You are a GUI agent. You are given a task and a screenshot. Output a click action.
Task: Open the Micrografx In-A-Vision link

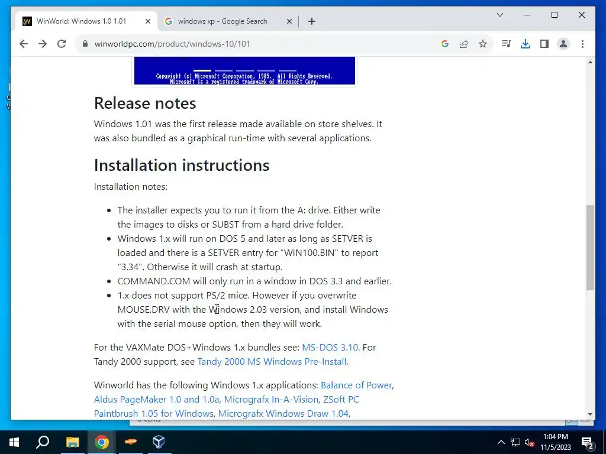pos(271,400)
